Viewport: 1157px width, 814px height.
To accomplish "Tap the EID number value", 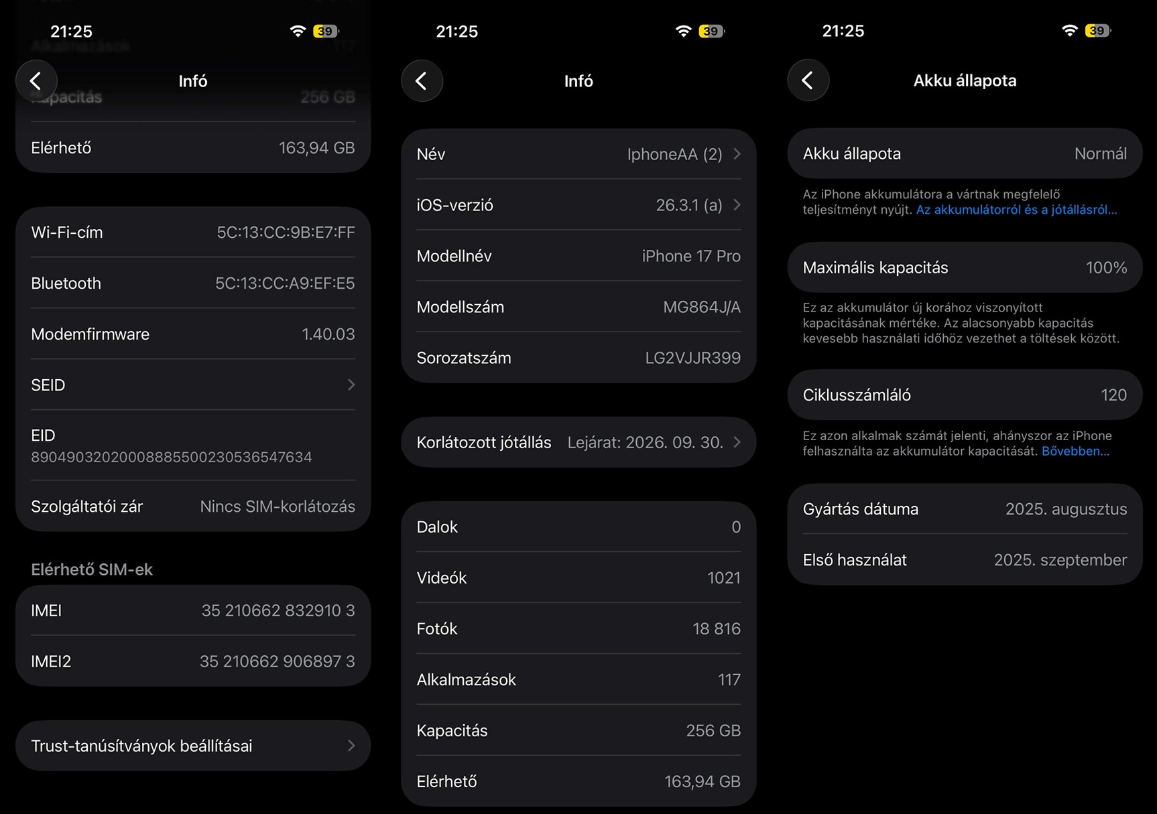I will (x=172, y=457).
